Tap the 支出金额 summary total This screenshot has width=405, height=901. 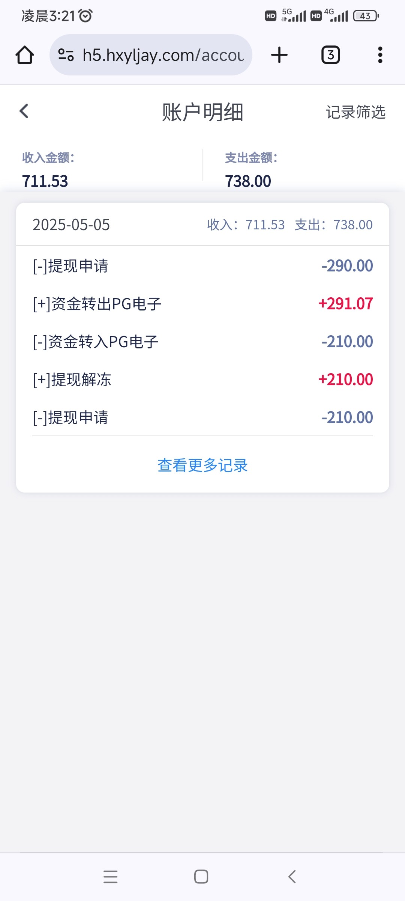[x=248, y=181]
